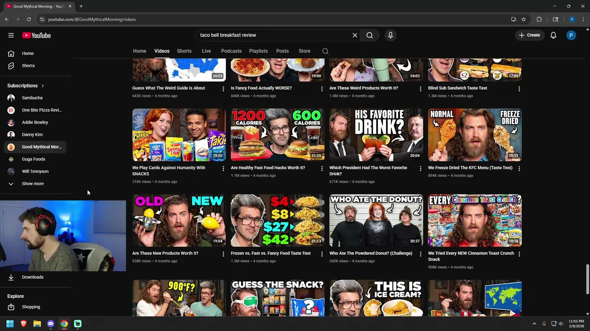This screenshot has height=331, width=590.
Task: Open the taskbar clock and date
Action: click(x=576, y=324)
